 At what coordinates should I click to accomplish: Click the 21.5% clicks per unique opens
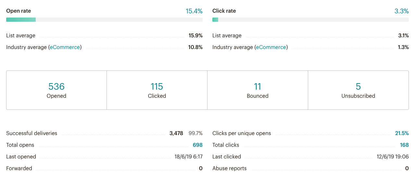click(402, 133)
